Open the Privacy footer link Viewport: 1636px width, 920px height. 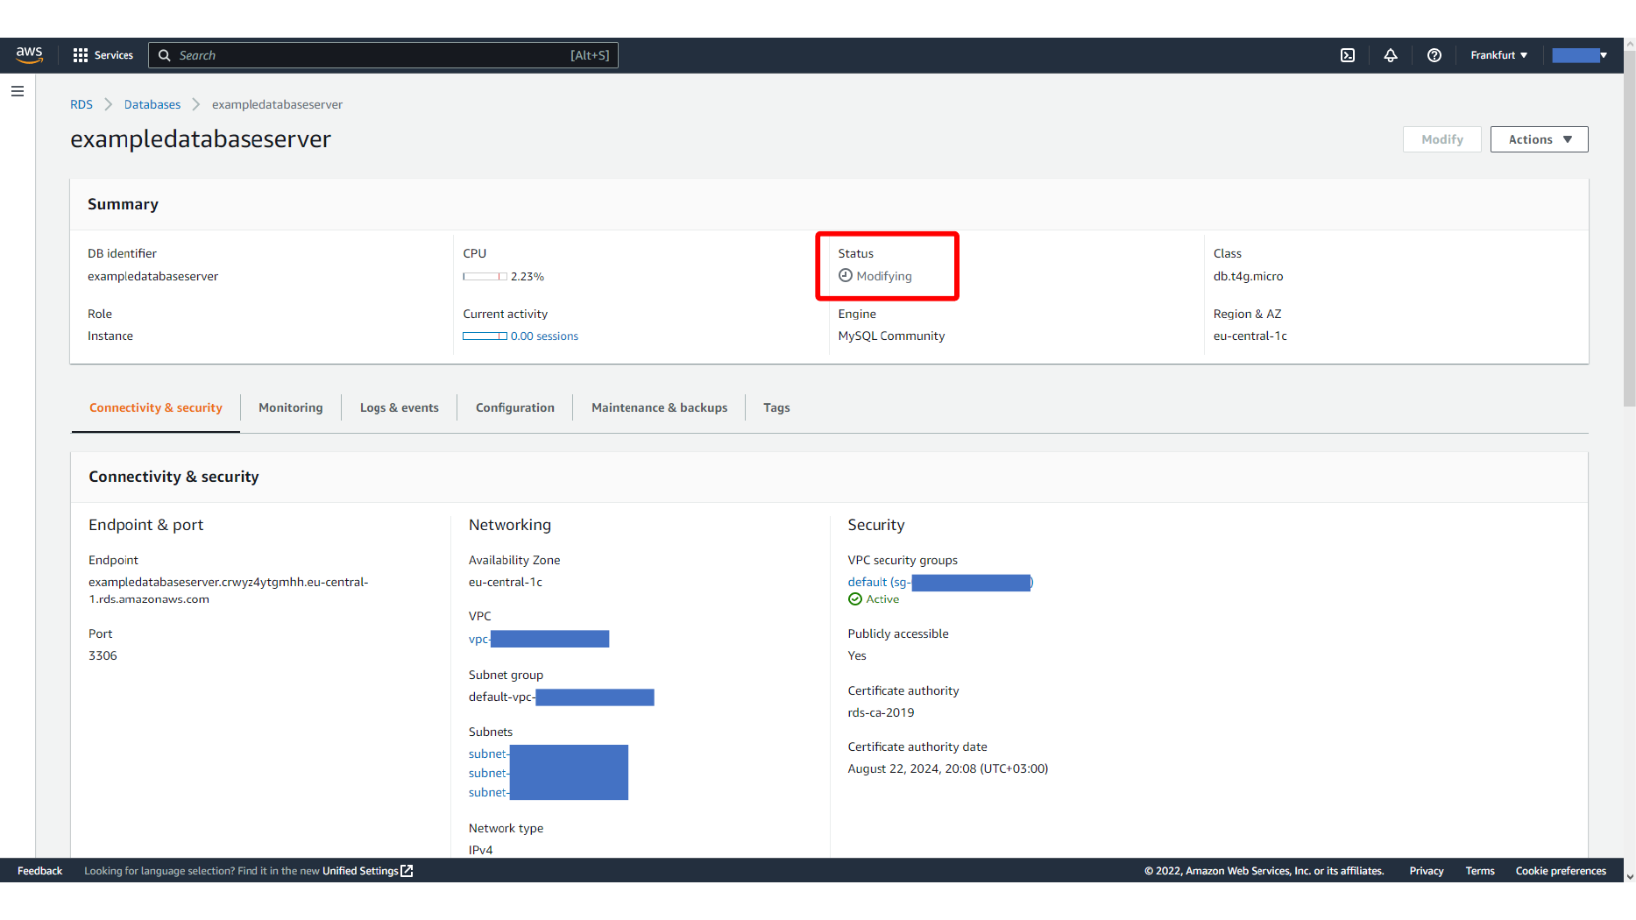pos(1427,871)
